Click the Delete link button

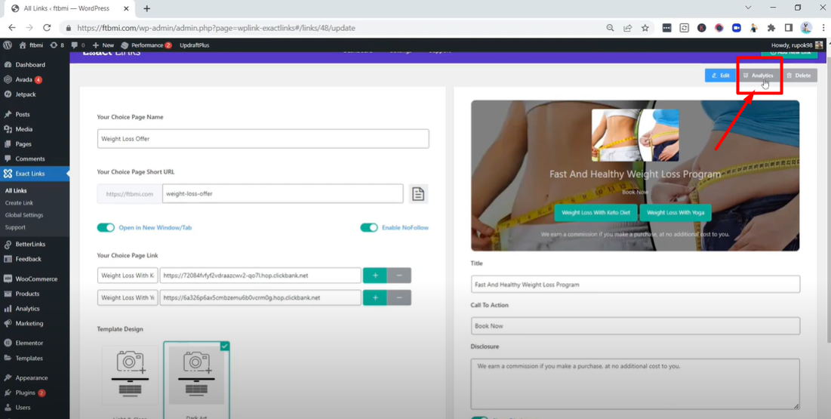(799, 75)
